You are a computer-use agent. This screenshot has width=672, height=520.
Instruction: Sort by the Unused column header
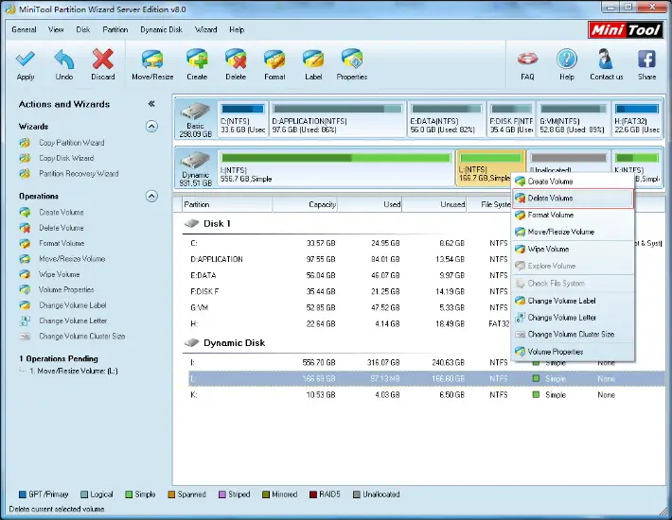pos(434,204)
